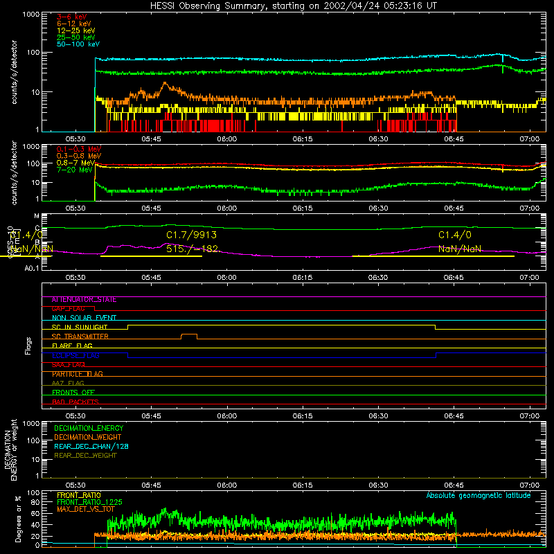
Task: Click the GAP_FLAG label
Action: (68, 309)
